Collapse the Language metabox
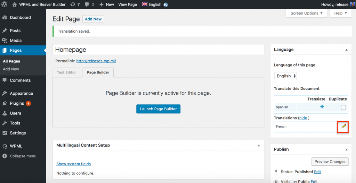 [x=347, y=50]
